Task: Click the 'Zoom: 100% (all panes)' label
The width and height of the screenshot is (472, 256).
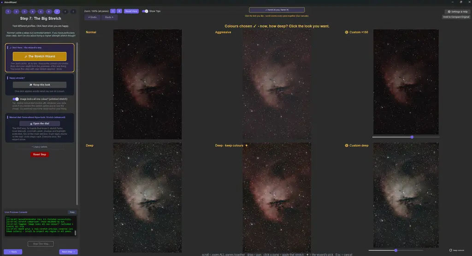Action: tap(96, 11)
